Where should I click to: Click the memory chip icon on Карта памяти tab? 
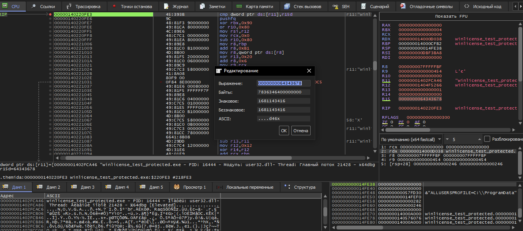click(239, 7)
